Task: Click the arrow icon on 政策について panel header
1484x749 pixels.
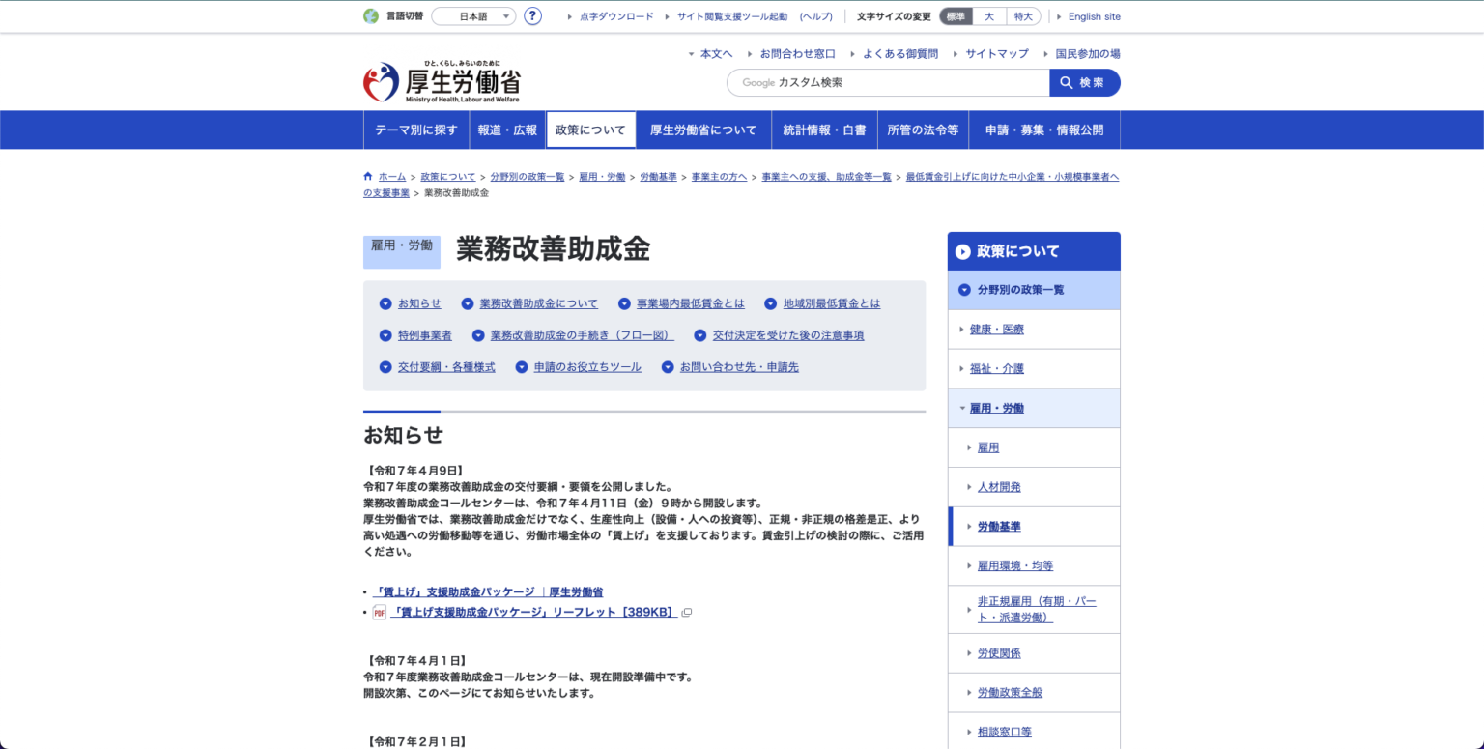Action: click(x=962, y=251)
